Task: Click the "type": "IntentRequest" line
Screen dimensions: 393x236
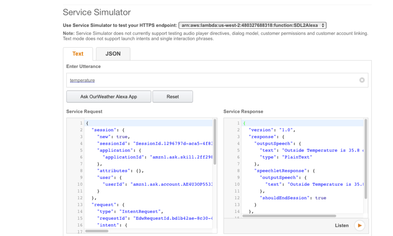Action: point(130,211)
